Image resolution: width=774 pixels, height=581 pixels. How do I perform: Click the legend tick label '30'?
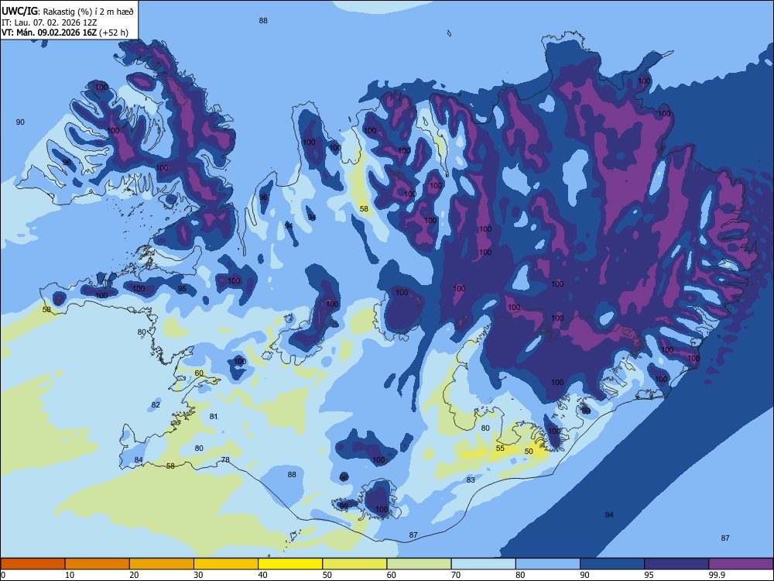[x=198, y=575]
